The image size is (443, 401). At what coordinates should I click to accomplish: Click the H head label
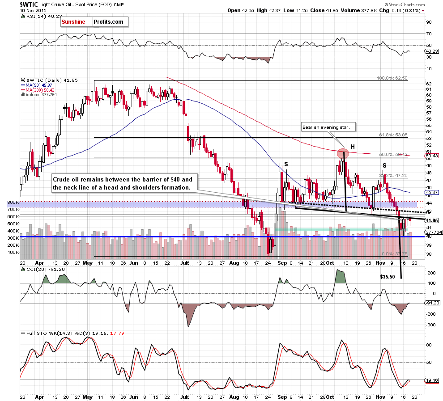point(352,147)
